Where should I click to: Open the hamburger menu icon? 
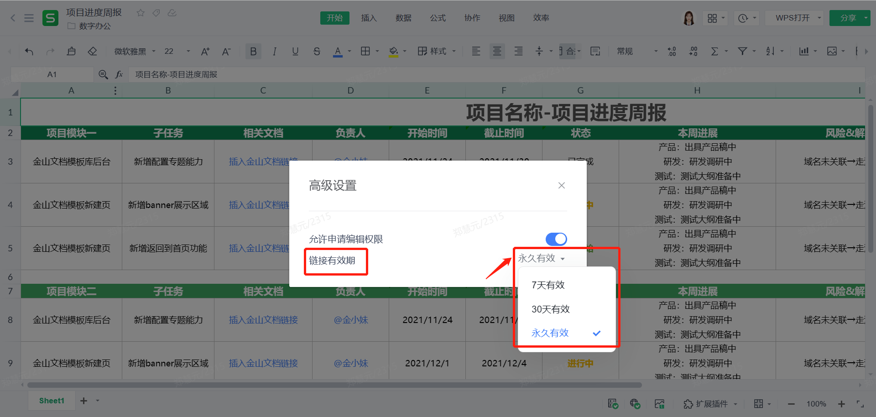[x=29, y=18]
